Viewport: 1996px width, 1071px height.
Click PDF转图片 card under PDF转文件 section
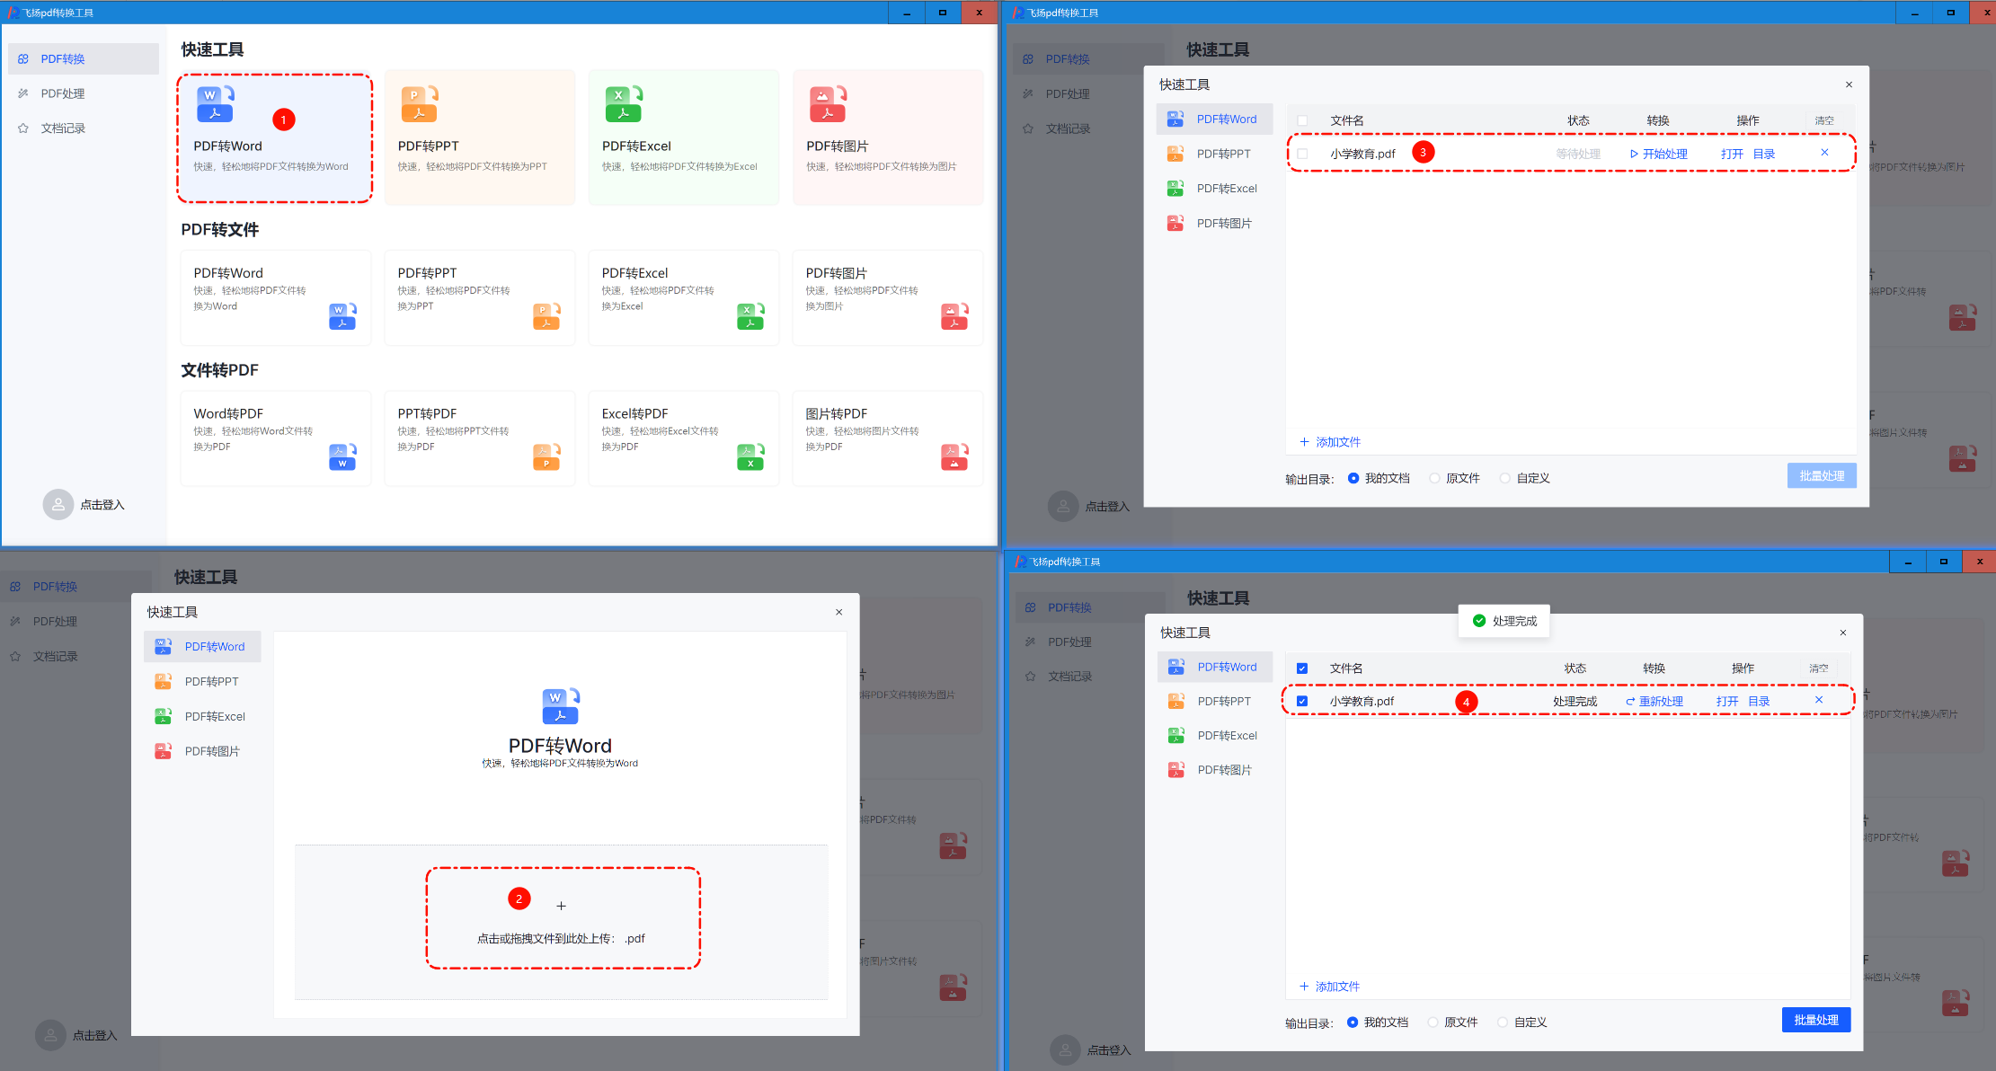point(888,297)
